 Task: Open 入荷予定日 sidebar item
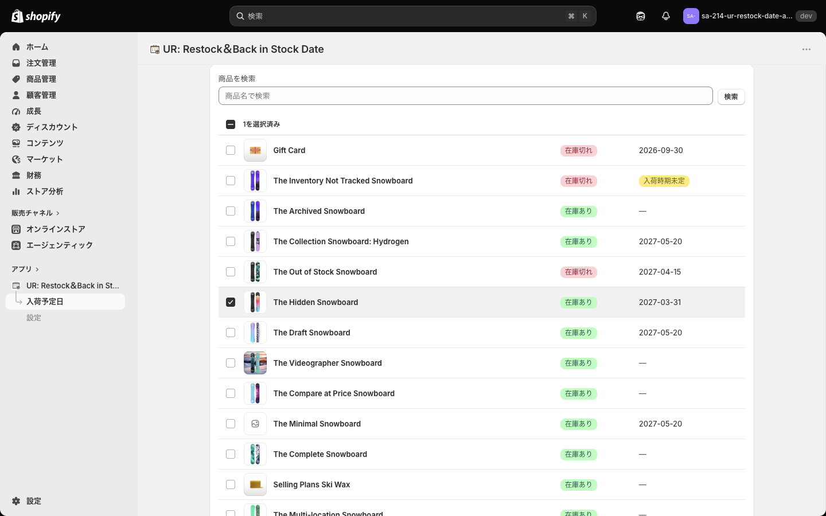65,302
